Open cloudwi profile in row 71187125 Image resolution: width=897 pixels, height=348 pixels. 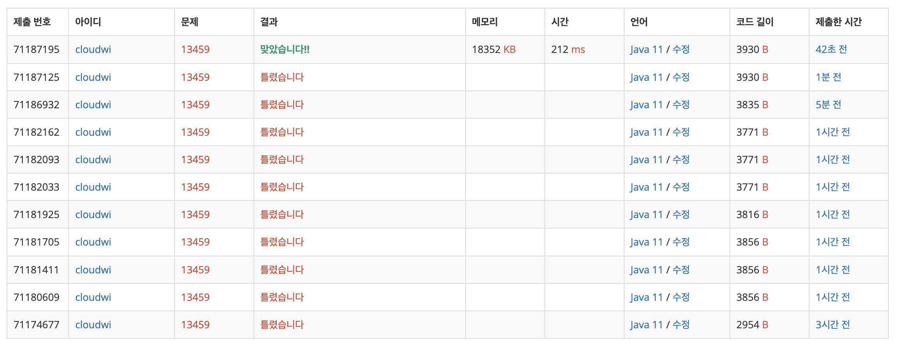click(x=93, y=77)
